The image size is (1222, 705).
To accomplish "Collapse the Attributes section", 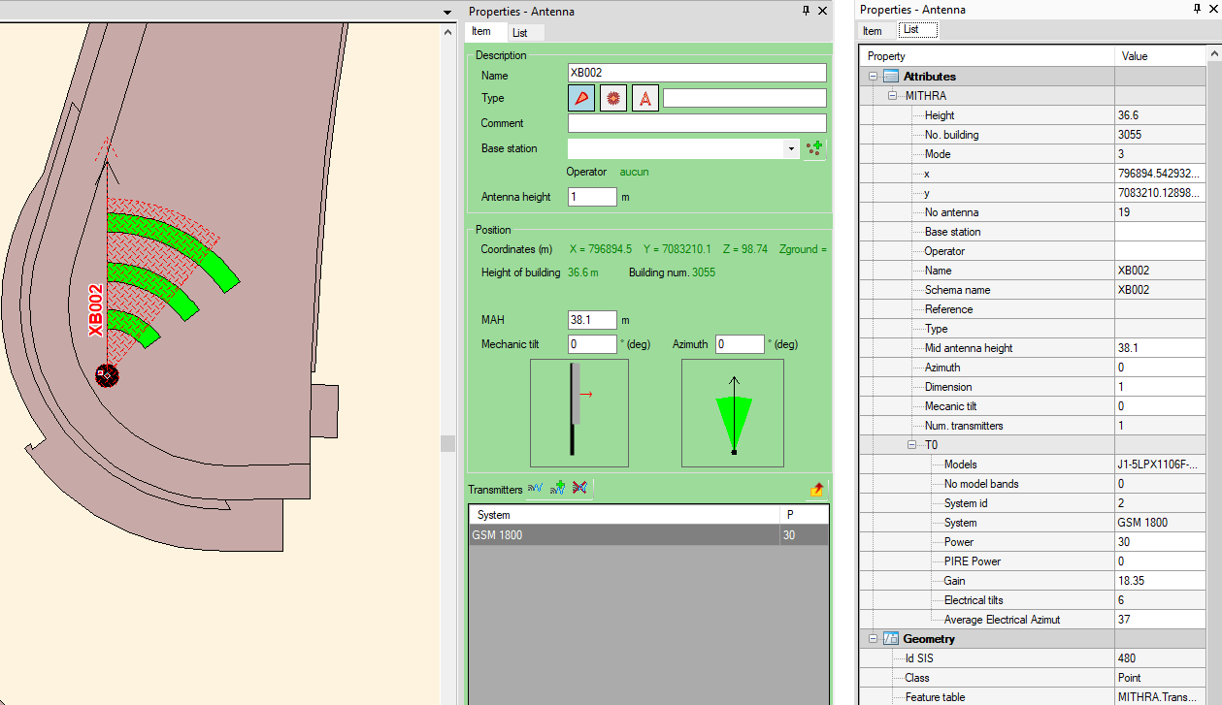I will [x=873, y=77].
